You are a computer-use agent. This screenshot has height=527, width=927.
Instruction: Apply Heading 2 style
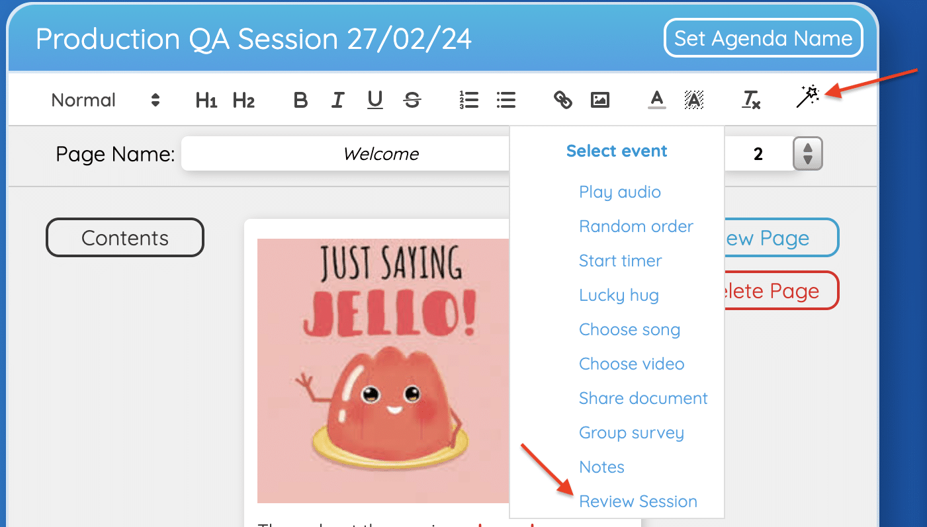243,101
